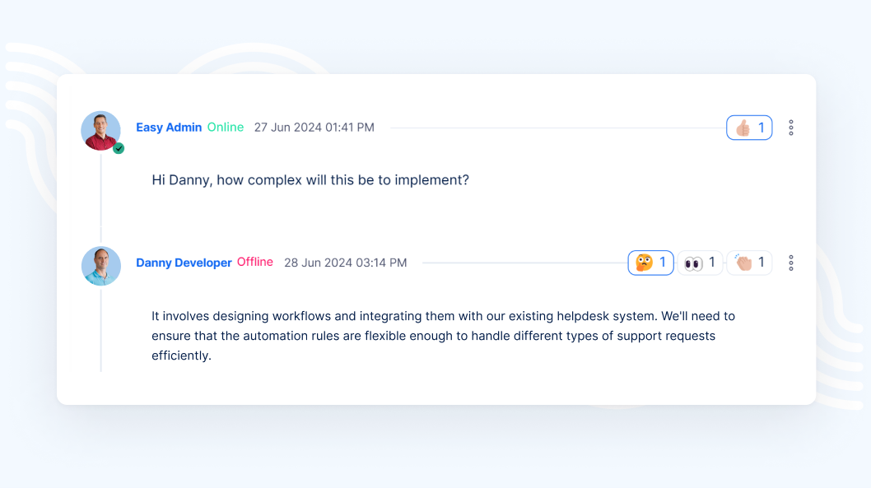
Task: Toggle thinking face reaction on Danny's reply
Action: (x=651, y=263)
